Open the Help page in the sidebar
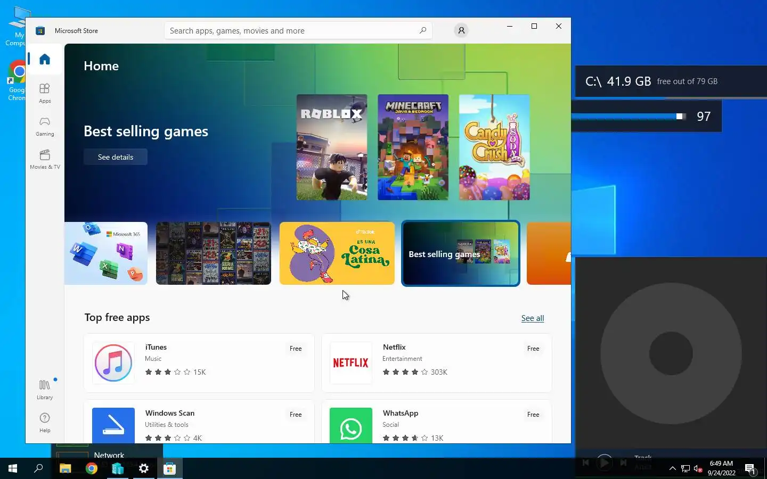The image size is (767, 479). 45,422
